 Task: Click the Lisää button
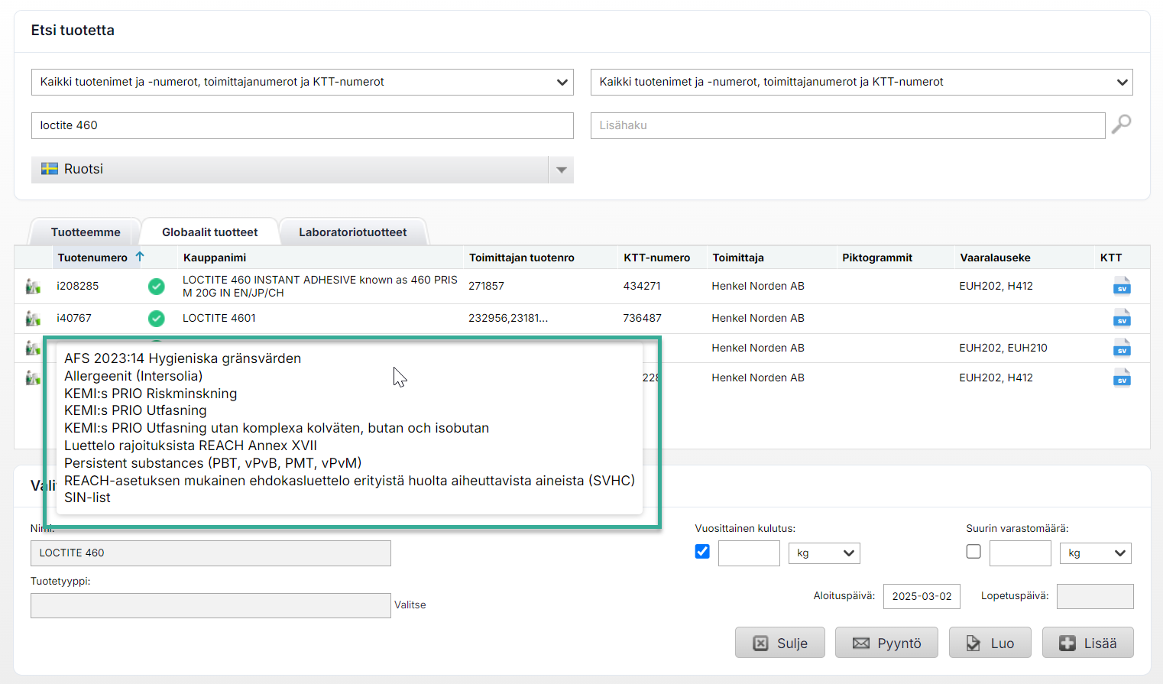(1088, 643)
